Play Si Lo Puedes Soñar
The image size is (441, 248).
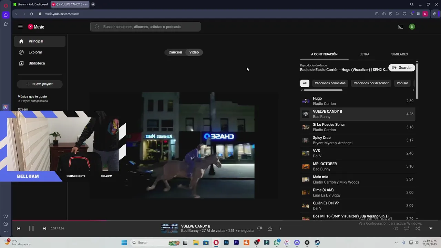pos(357,127)
